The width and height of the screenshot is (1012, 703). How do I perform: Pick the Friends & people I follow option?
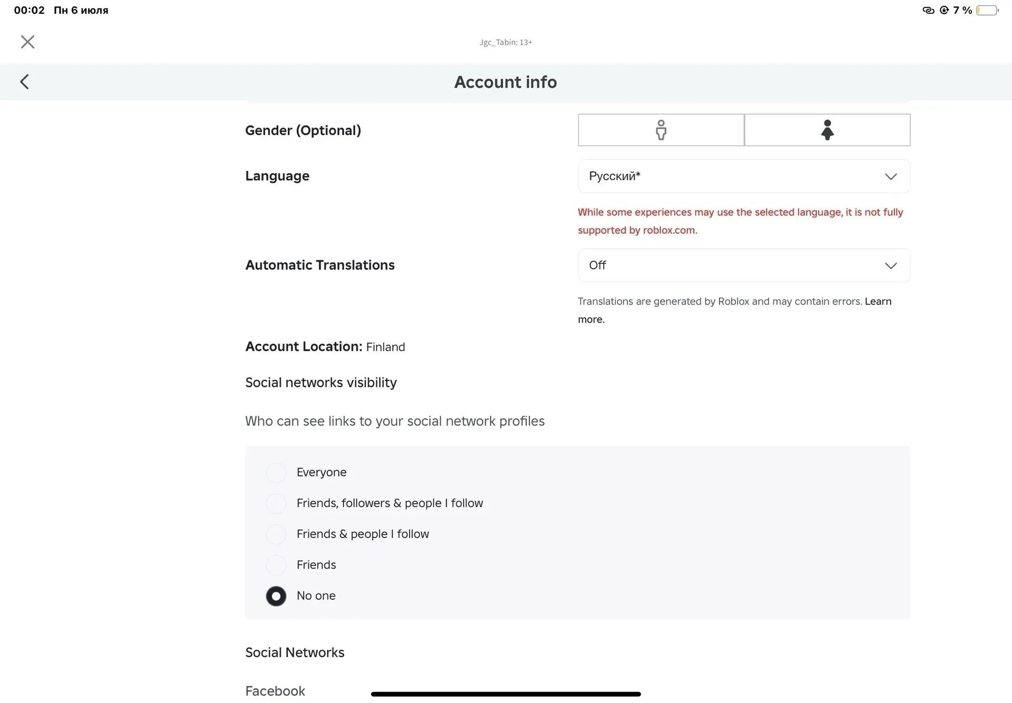pos(276,534)
